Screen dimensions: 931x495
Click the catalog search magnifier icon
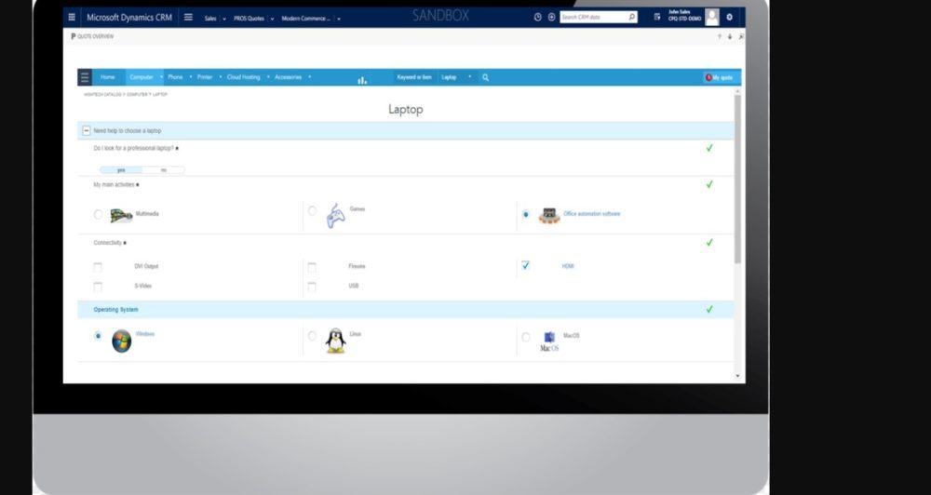point(486,77)
